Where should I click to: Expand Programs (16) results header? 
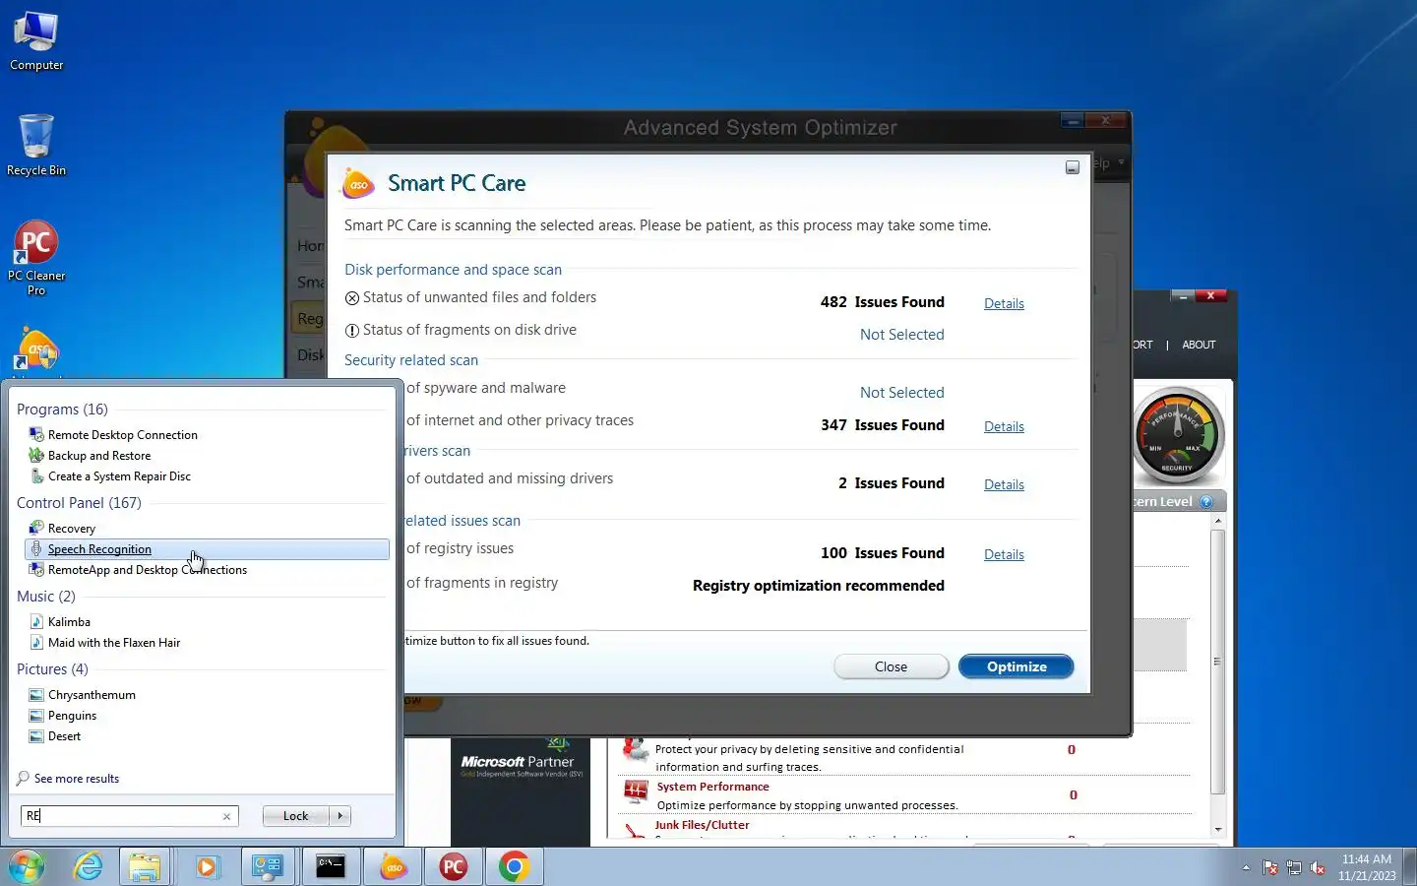click(62, 410)
